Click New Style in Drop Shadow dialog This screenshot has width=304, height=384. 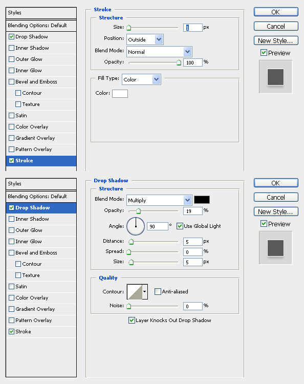coord(276,212)
